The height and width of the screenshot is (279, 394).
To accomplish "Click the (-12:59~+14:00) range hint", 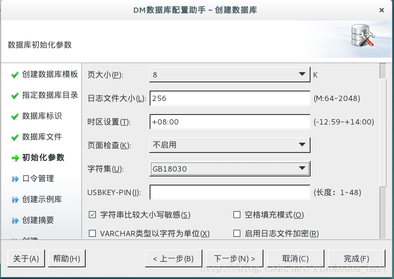I will (x=344, y=122).
